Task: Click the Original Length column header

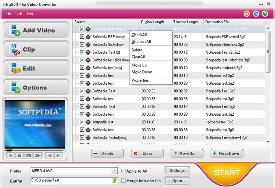Action: pos(155,22)
